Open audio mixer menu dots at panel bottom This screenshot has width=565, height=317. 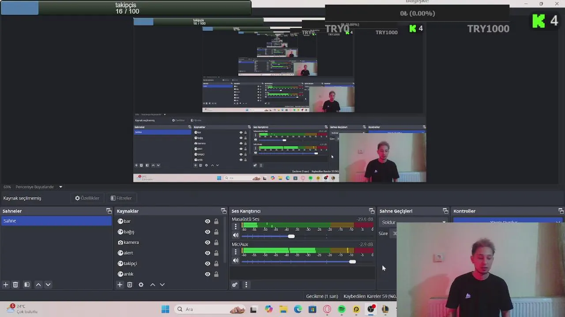coord(246,285)
